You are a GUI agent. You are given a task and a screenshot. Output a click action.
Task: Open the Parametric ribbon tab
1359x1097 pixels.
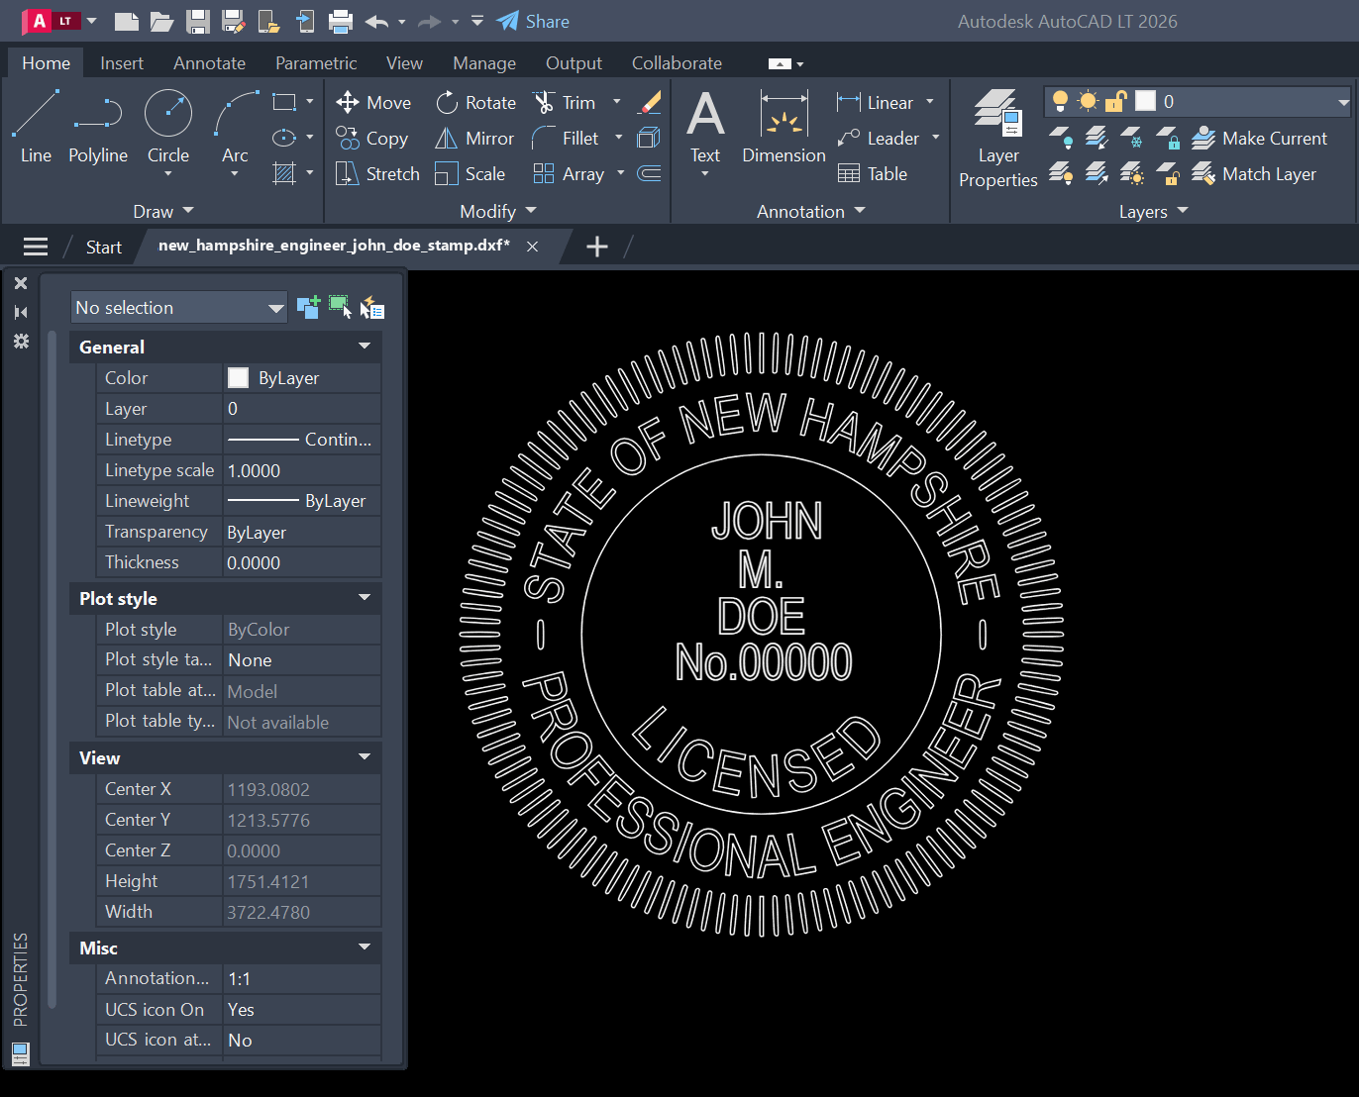(316, 62)
